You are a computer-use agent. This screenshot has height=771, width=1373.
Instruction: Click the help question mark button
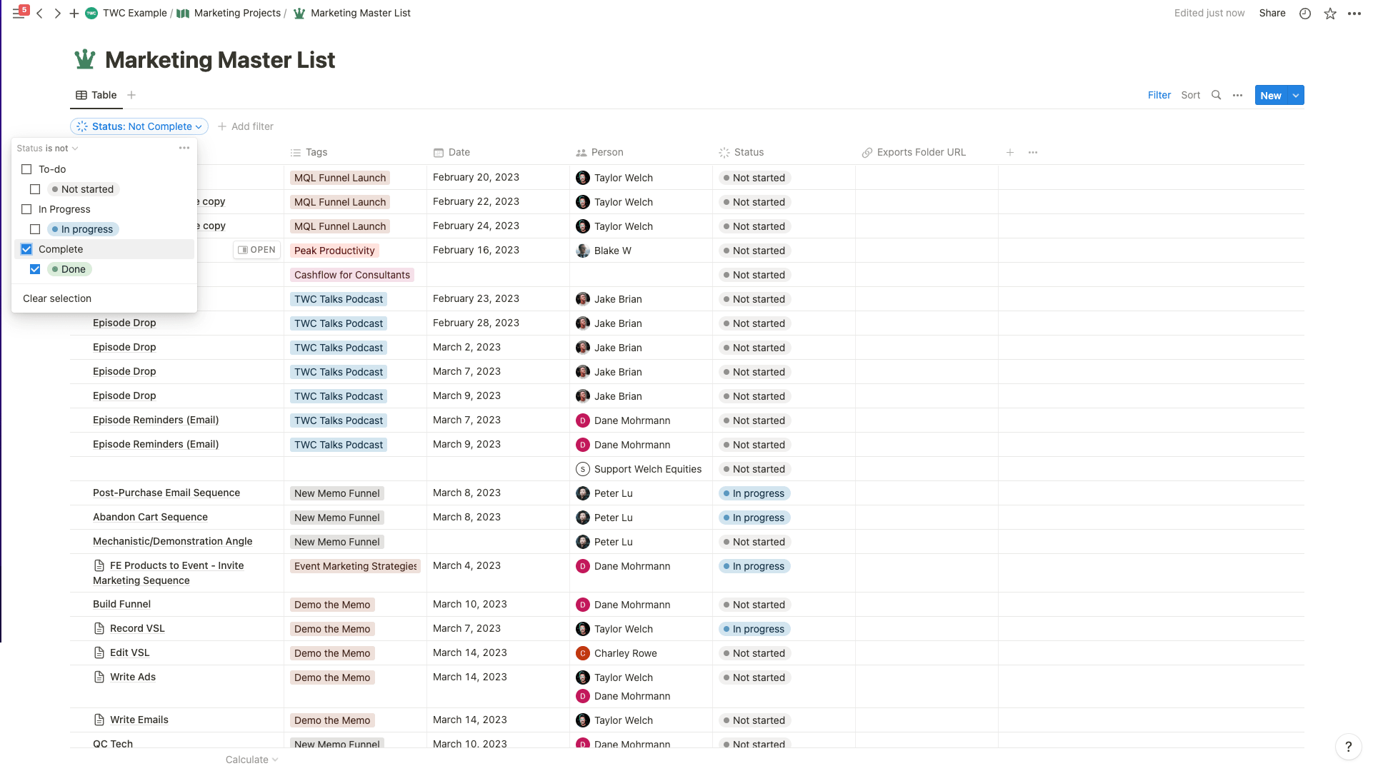(1348, 747)
